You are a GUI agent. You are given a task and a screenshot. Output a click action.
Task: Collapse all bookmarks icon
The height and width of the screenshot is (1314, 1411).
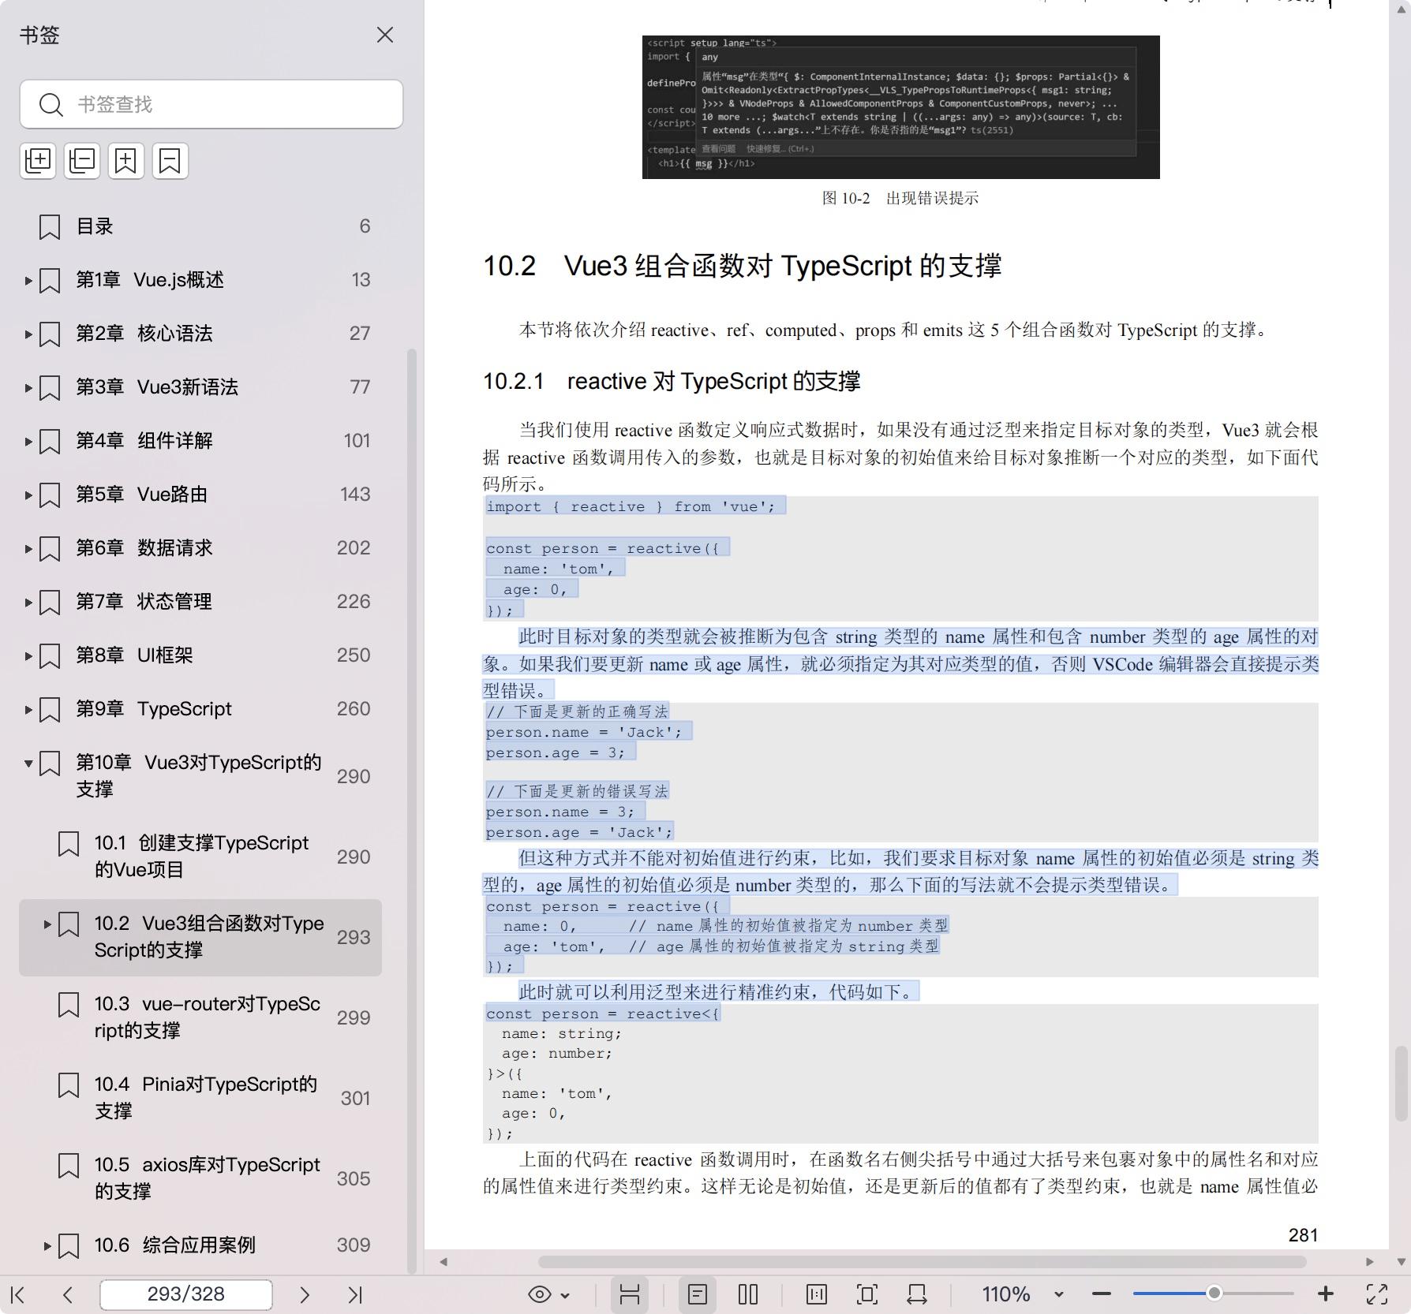click(82, 161)
